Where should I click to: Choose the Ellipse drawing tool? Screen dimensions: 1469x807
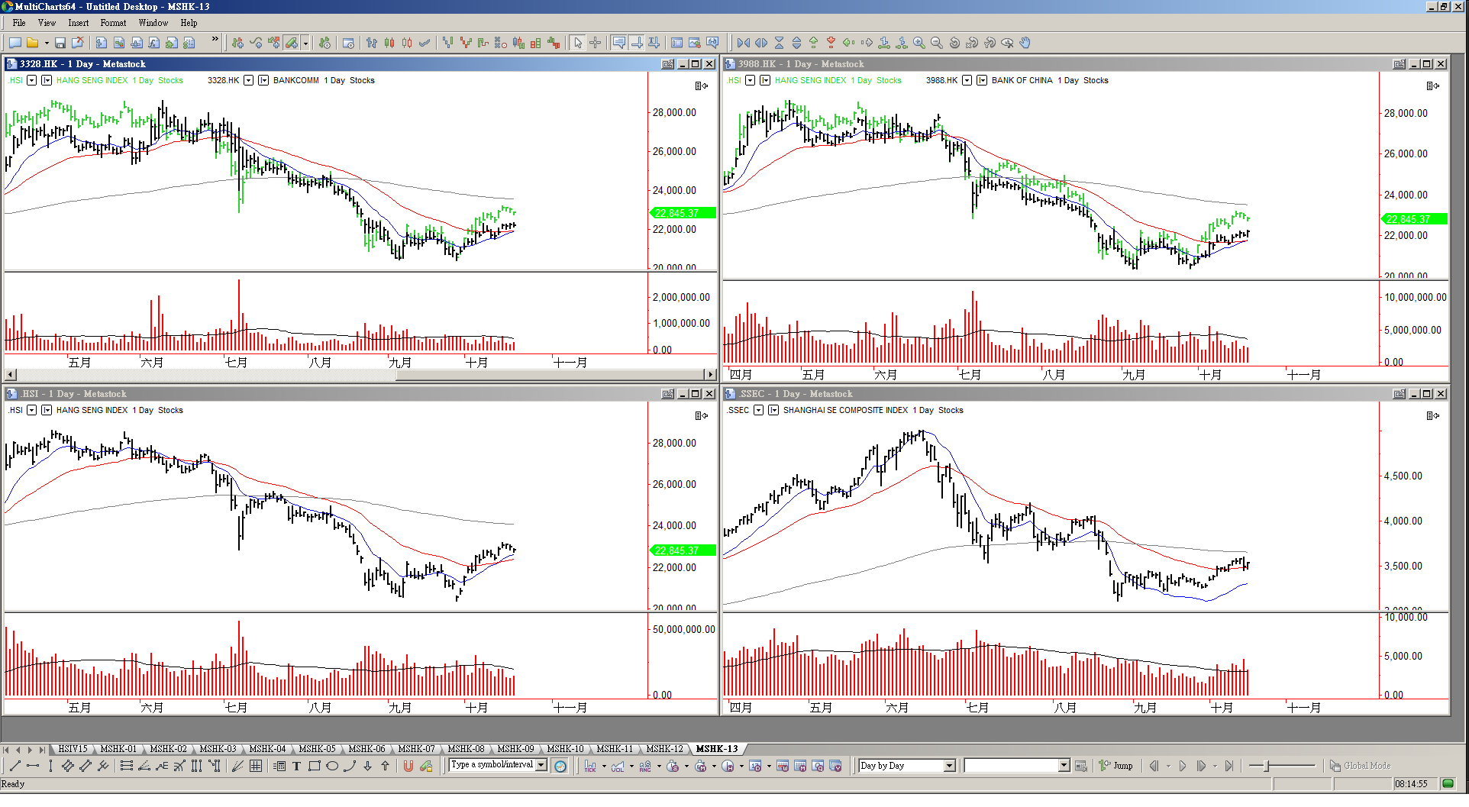(332, 767)
